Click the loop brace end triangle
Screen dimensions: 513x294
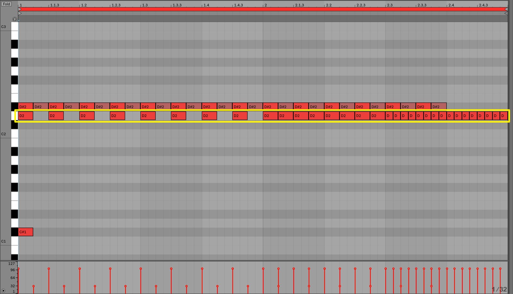click(x=506, y=10)
